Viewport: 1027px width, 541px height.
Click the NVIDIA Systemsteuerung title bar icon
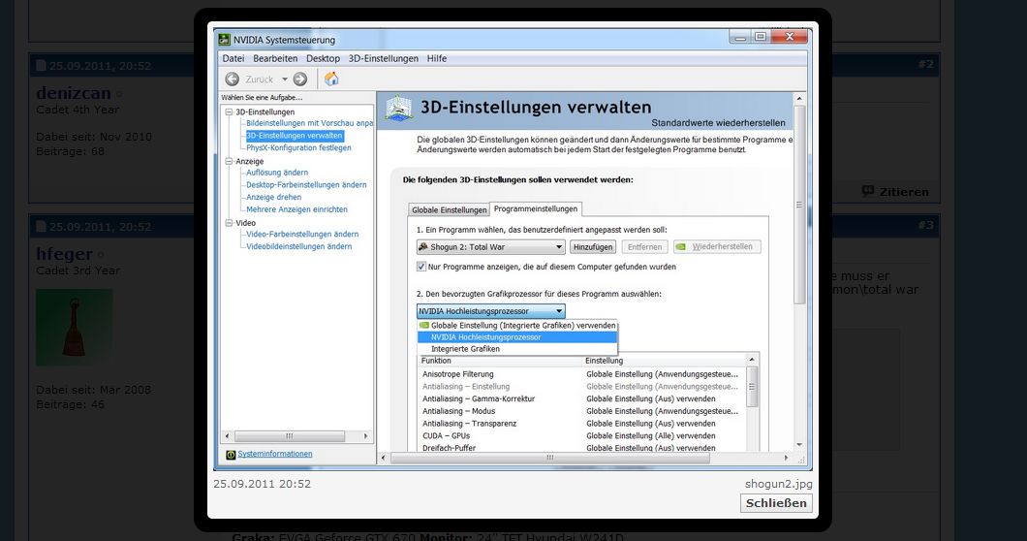[x=224, y=40]
